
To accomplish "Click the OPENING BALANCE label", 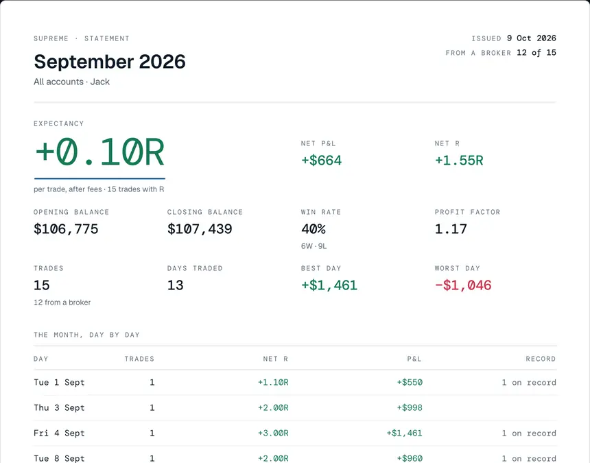I will pos(71,212).
